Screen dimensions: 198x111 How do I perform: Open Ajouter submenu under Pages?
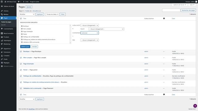[3, 25]
